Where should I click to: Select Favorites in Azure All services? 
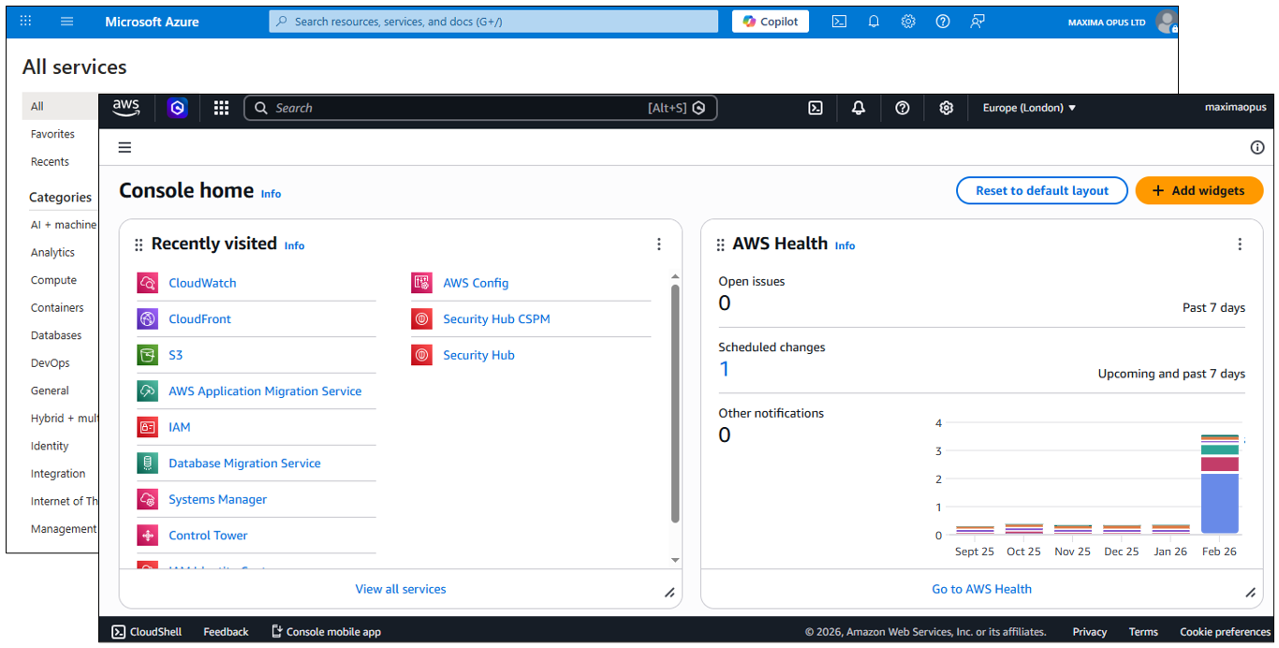click(x=52, y=134)
